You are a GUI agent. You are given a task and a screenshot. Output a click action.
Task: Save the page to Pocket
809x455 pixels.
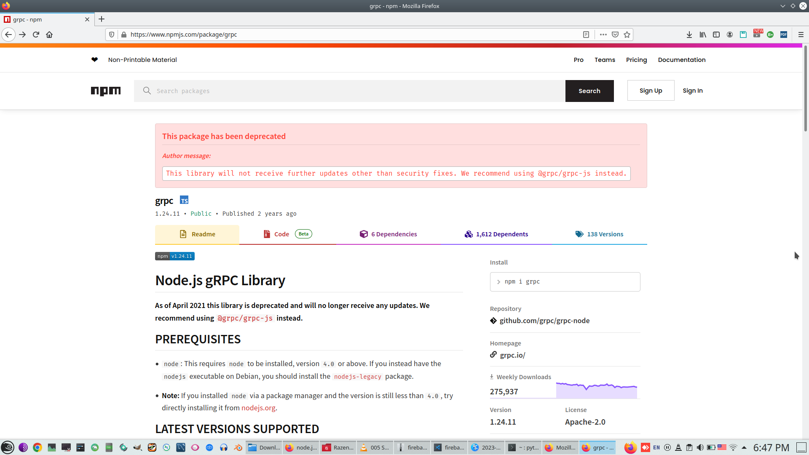tap(615, 35)
